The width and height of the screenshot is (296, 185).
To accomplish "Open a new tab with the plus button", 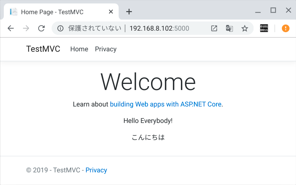I will coord(129,12).
